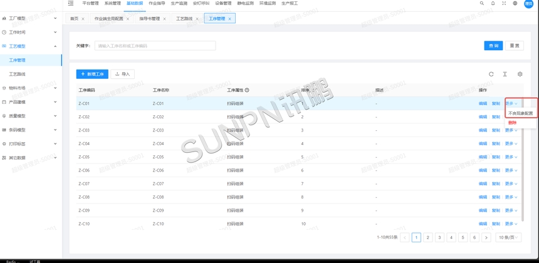Close the 工序管理 tab
The image size is (539, 263).
tap(229, 19)
